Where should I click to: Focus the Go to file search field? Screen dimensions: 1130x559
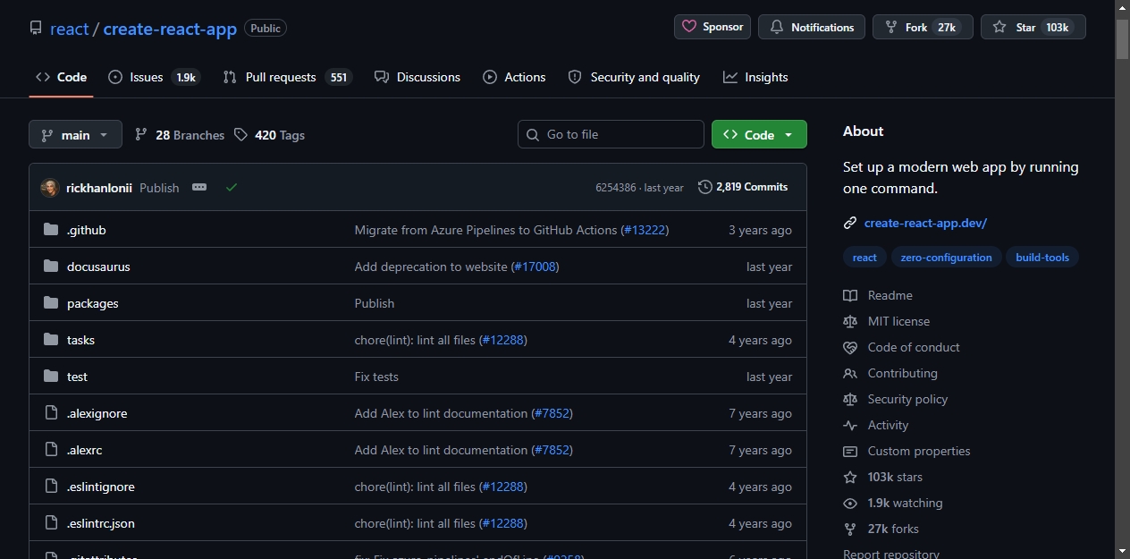tap(611, 134)
